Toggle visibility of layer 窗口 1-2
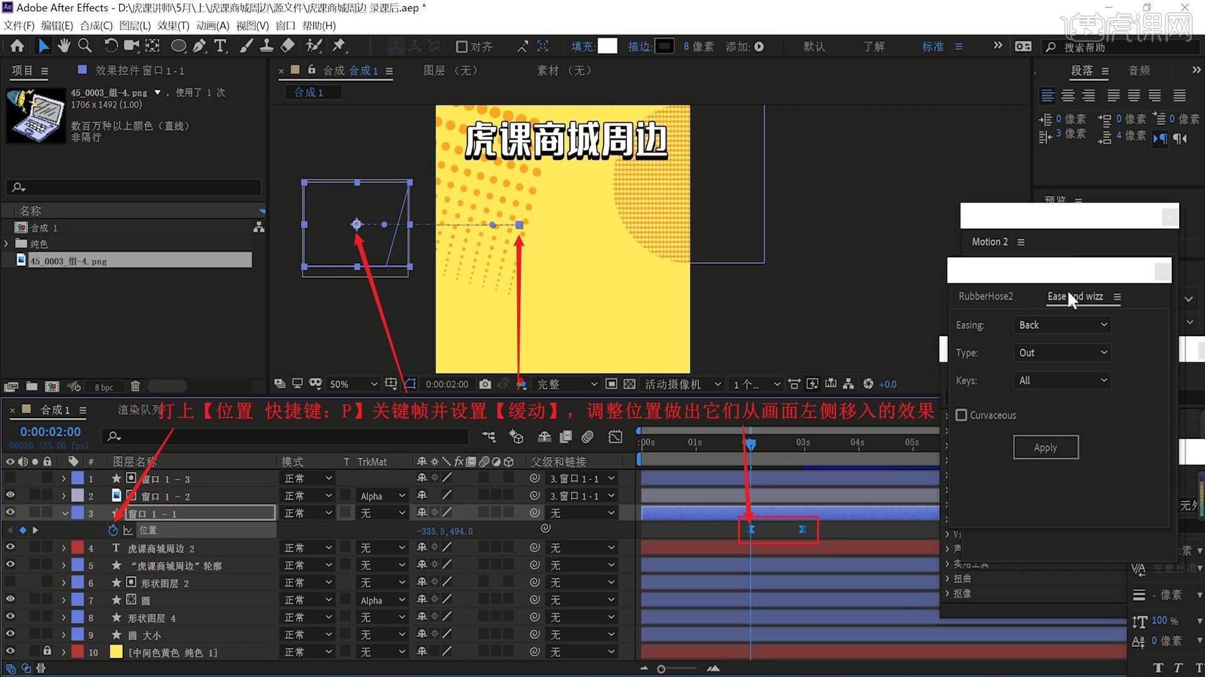 tap(10, 495)
